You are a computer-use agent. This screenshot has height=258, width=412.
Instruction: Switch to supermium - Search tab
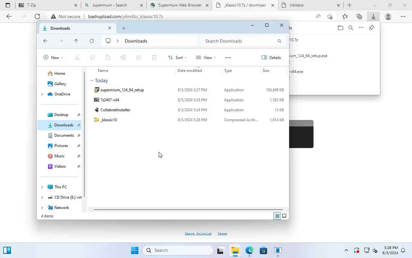(x=114, y=5)
